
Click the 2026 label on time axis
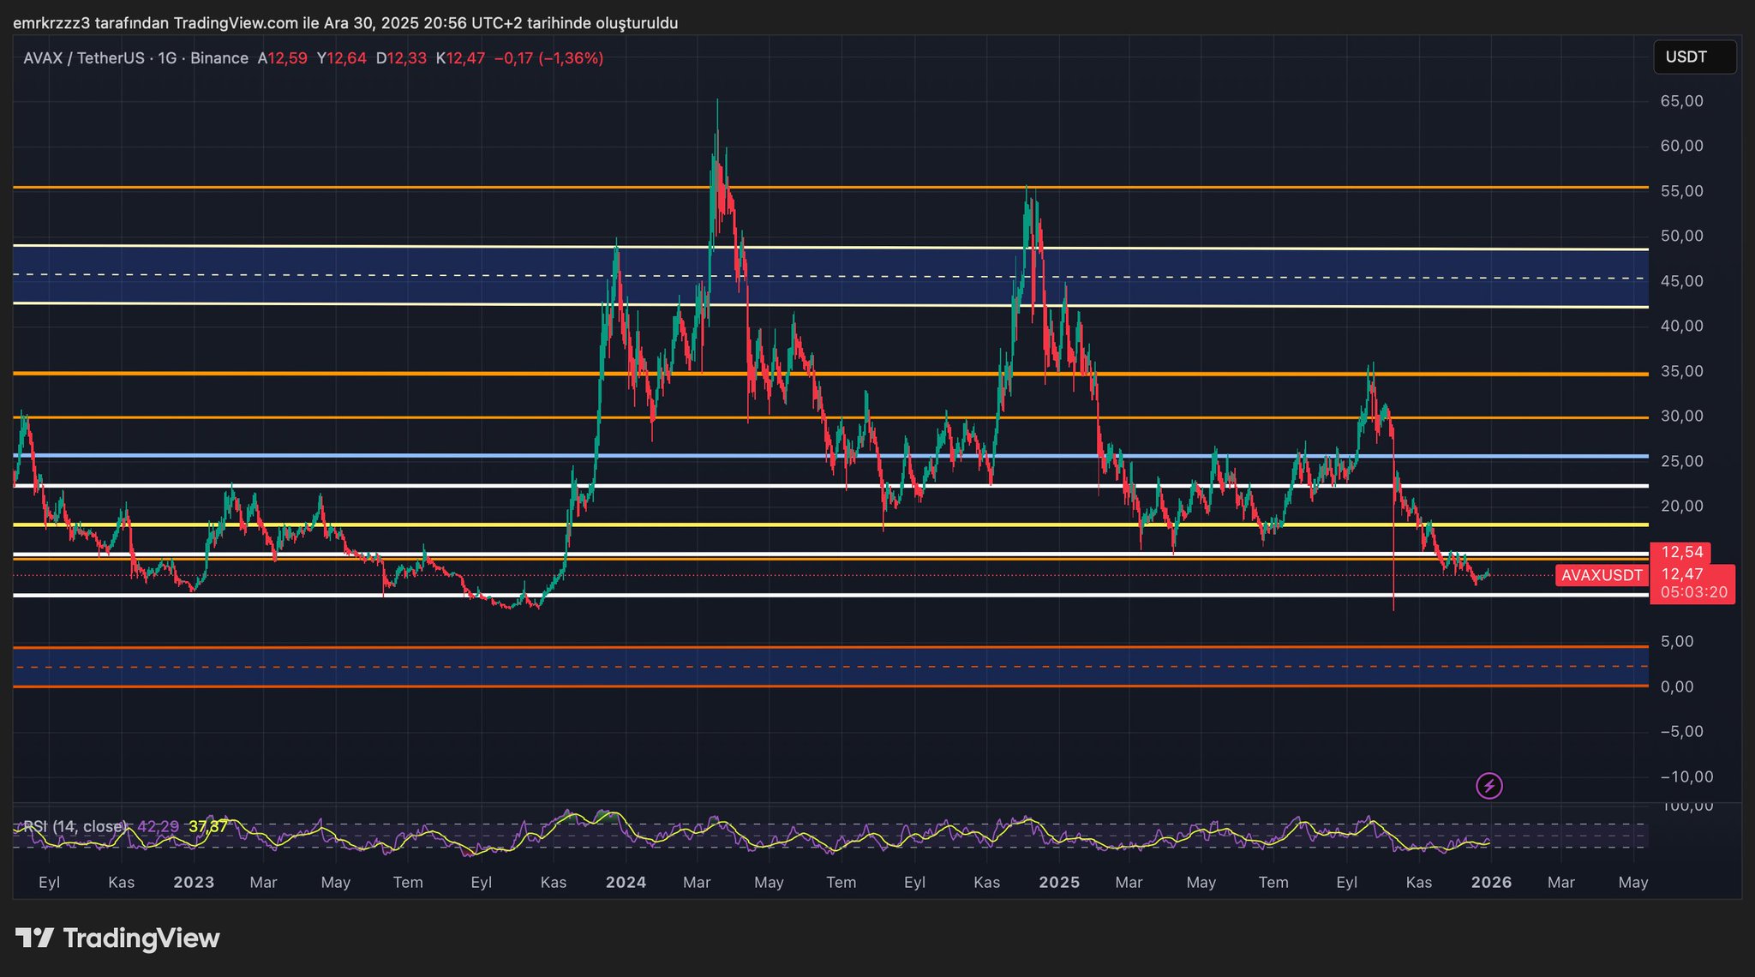pyautogui.click(x=1491, y=882)
